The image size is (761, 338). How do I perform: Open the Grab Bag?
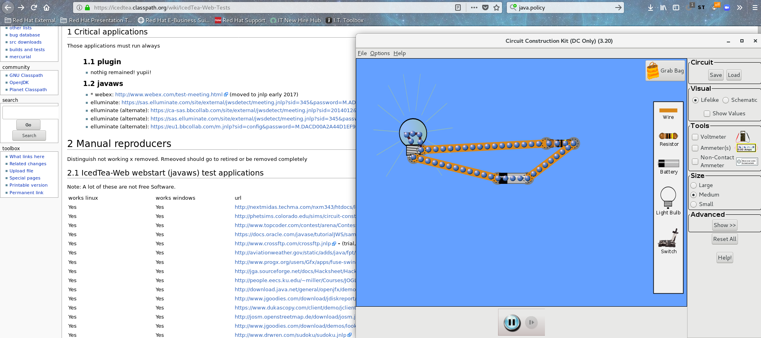pos(665,71)
